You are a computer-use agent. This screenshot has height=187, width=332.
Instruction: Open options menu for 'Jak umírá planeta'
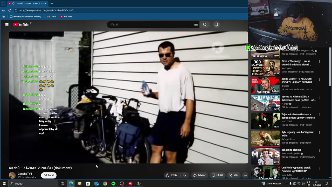click(319, 150)
